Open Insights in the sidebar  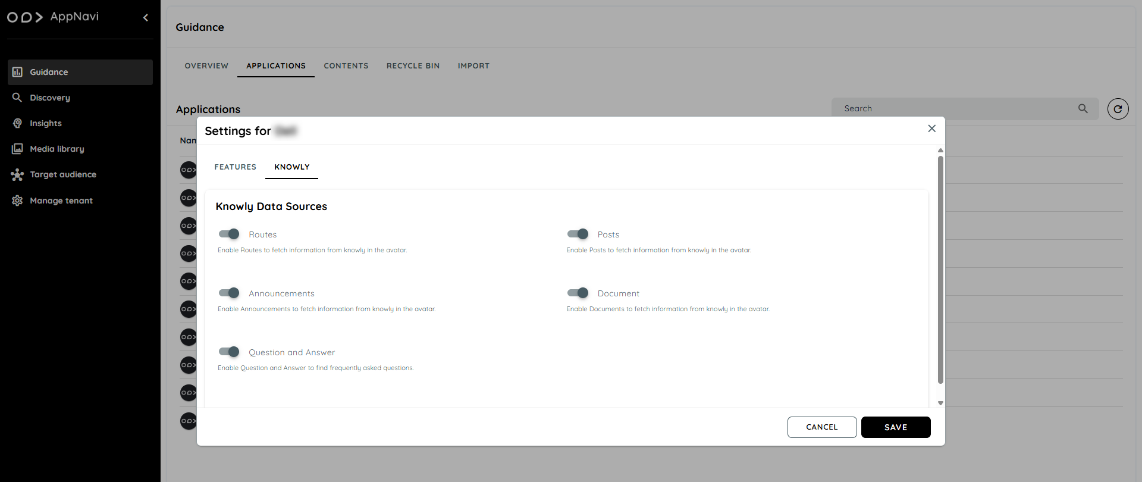click(80, 123)
